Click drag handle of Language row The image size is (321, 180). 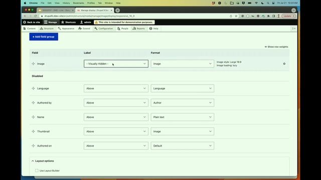[x=34, y=88]
